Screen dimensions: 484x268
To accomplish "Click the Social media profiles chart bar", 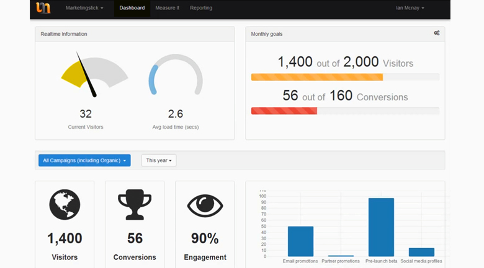I will 421,252.
